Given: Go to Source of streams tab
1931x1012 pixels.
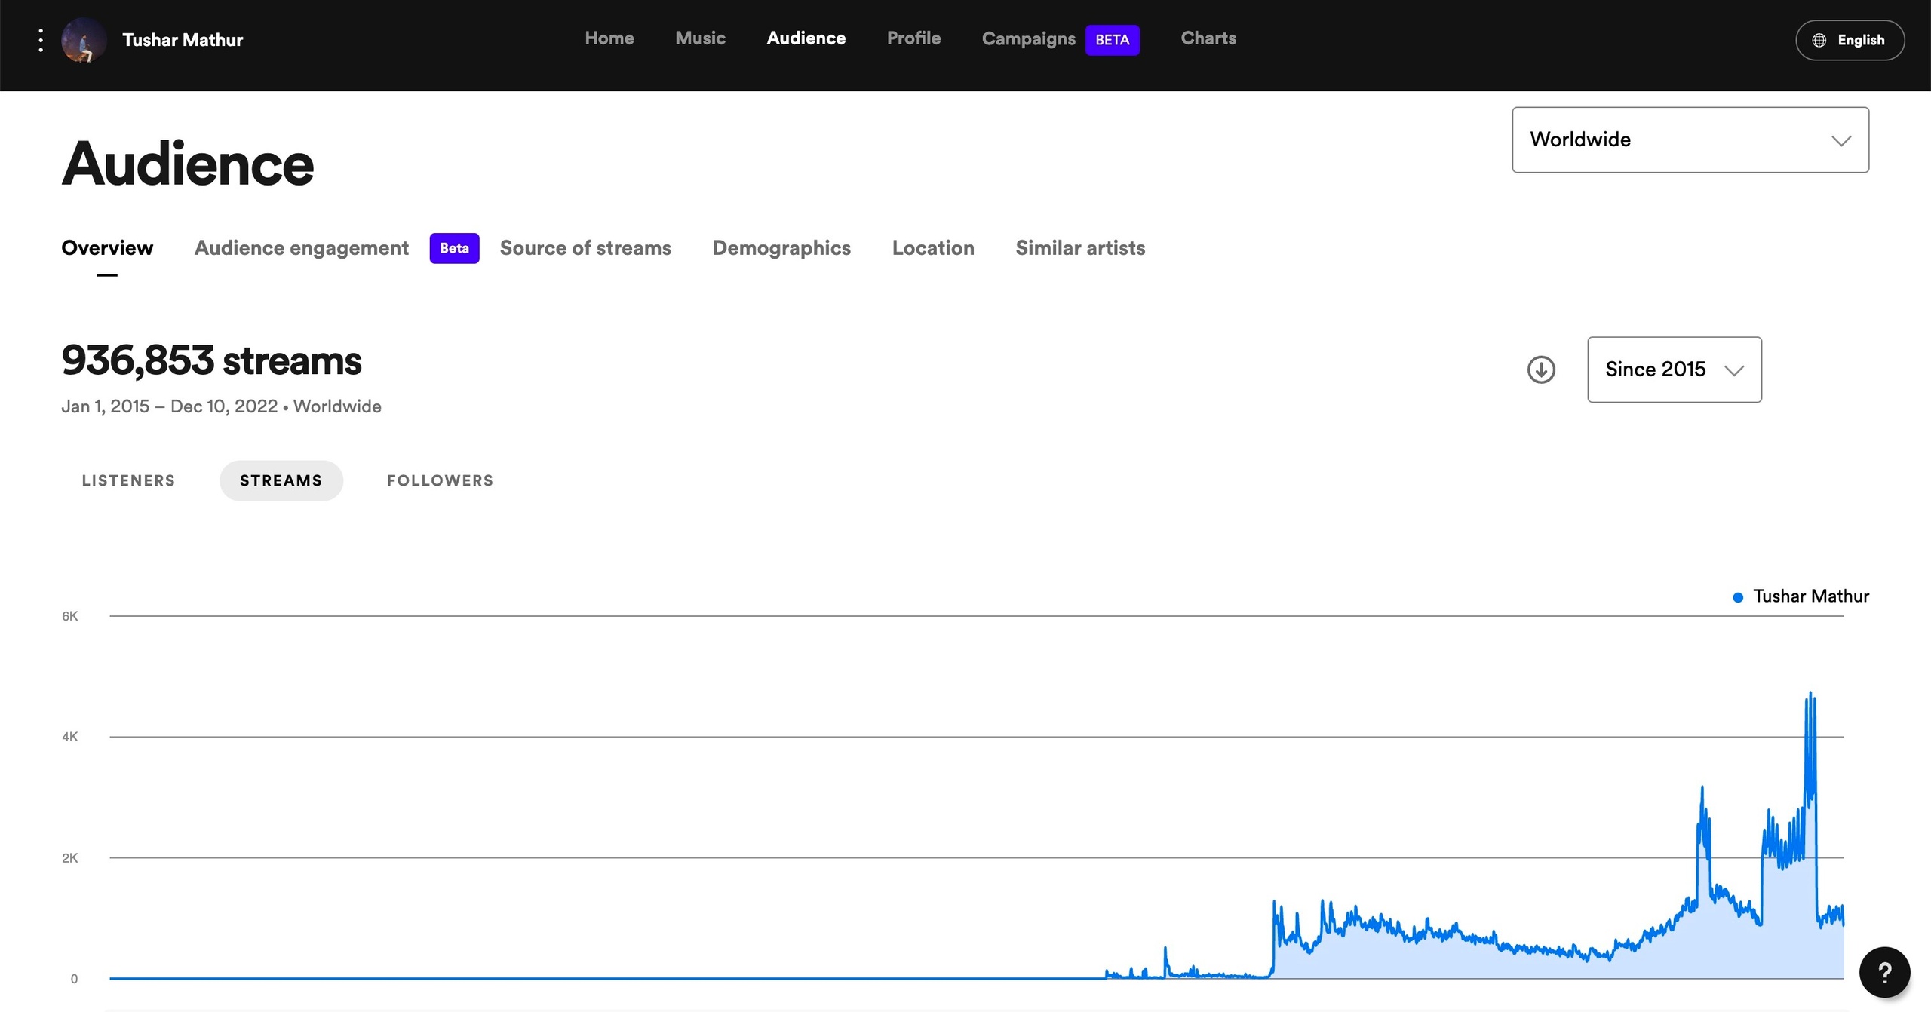Looking at the screenshot, I should (x=585, y=248).
